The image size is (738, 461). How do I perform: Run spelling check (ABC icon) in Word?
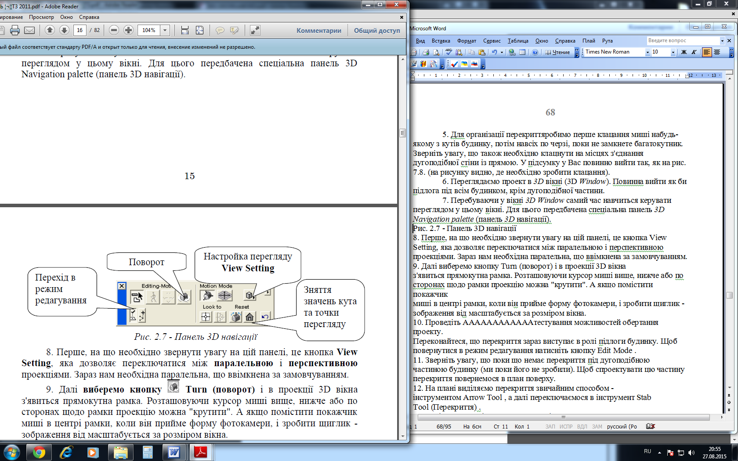pyautogui.click(x=449, y=52)
